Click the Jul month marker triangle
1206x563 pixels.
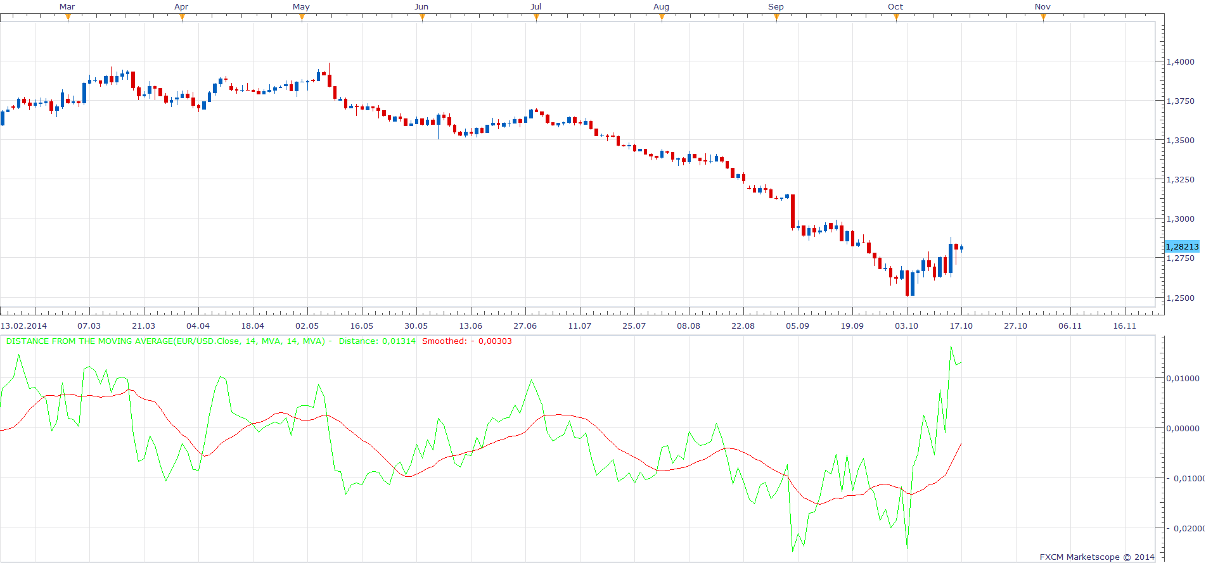click(x=536, y=17)
